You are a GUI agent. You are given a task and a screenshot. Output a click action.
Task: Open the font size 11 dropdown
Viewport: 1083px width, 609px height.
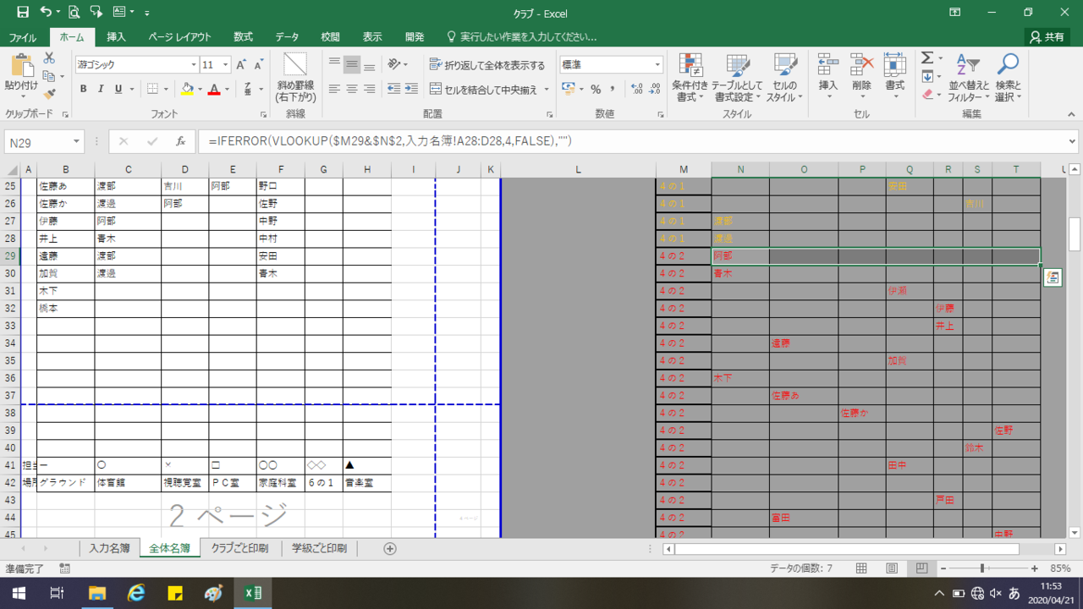(226, 64)
